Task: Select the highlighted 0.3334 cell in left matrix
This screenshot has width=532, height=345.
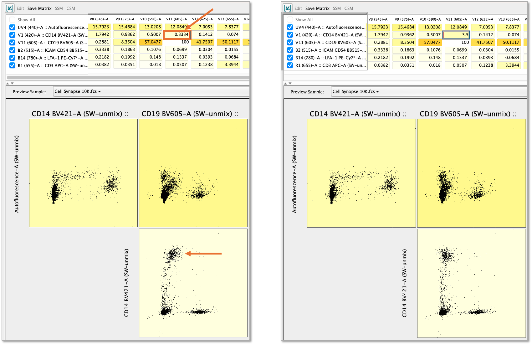Action: (177, 34)
